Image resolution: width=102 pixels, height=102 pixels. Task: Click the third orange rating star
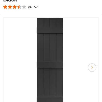point(15,7)
